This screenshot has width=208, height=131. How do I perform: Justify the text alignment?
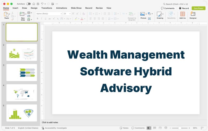pos(103,18)
